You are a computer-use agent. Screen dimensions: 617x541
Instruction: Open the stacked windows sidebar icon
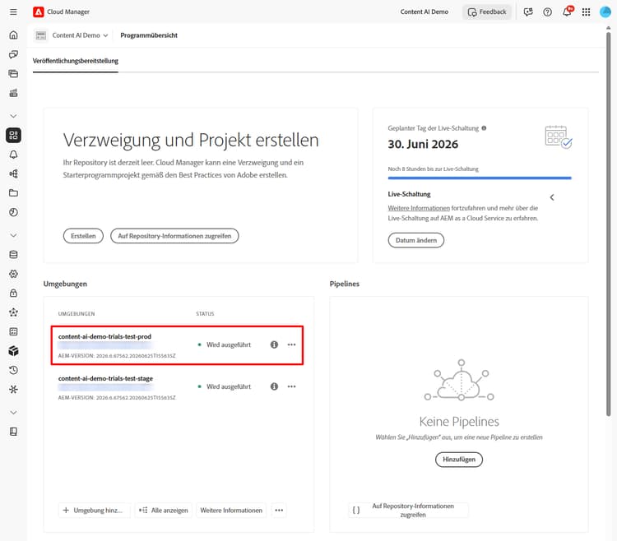pyautogui.click(x=13, y=73)
